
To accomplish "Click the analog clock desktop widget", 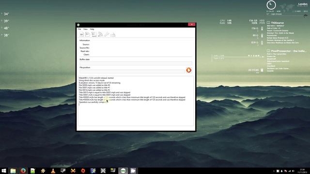I will coord(271,5).
